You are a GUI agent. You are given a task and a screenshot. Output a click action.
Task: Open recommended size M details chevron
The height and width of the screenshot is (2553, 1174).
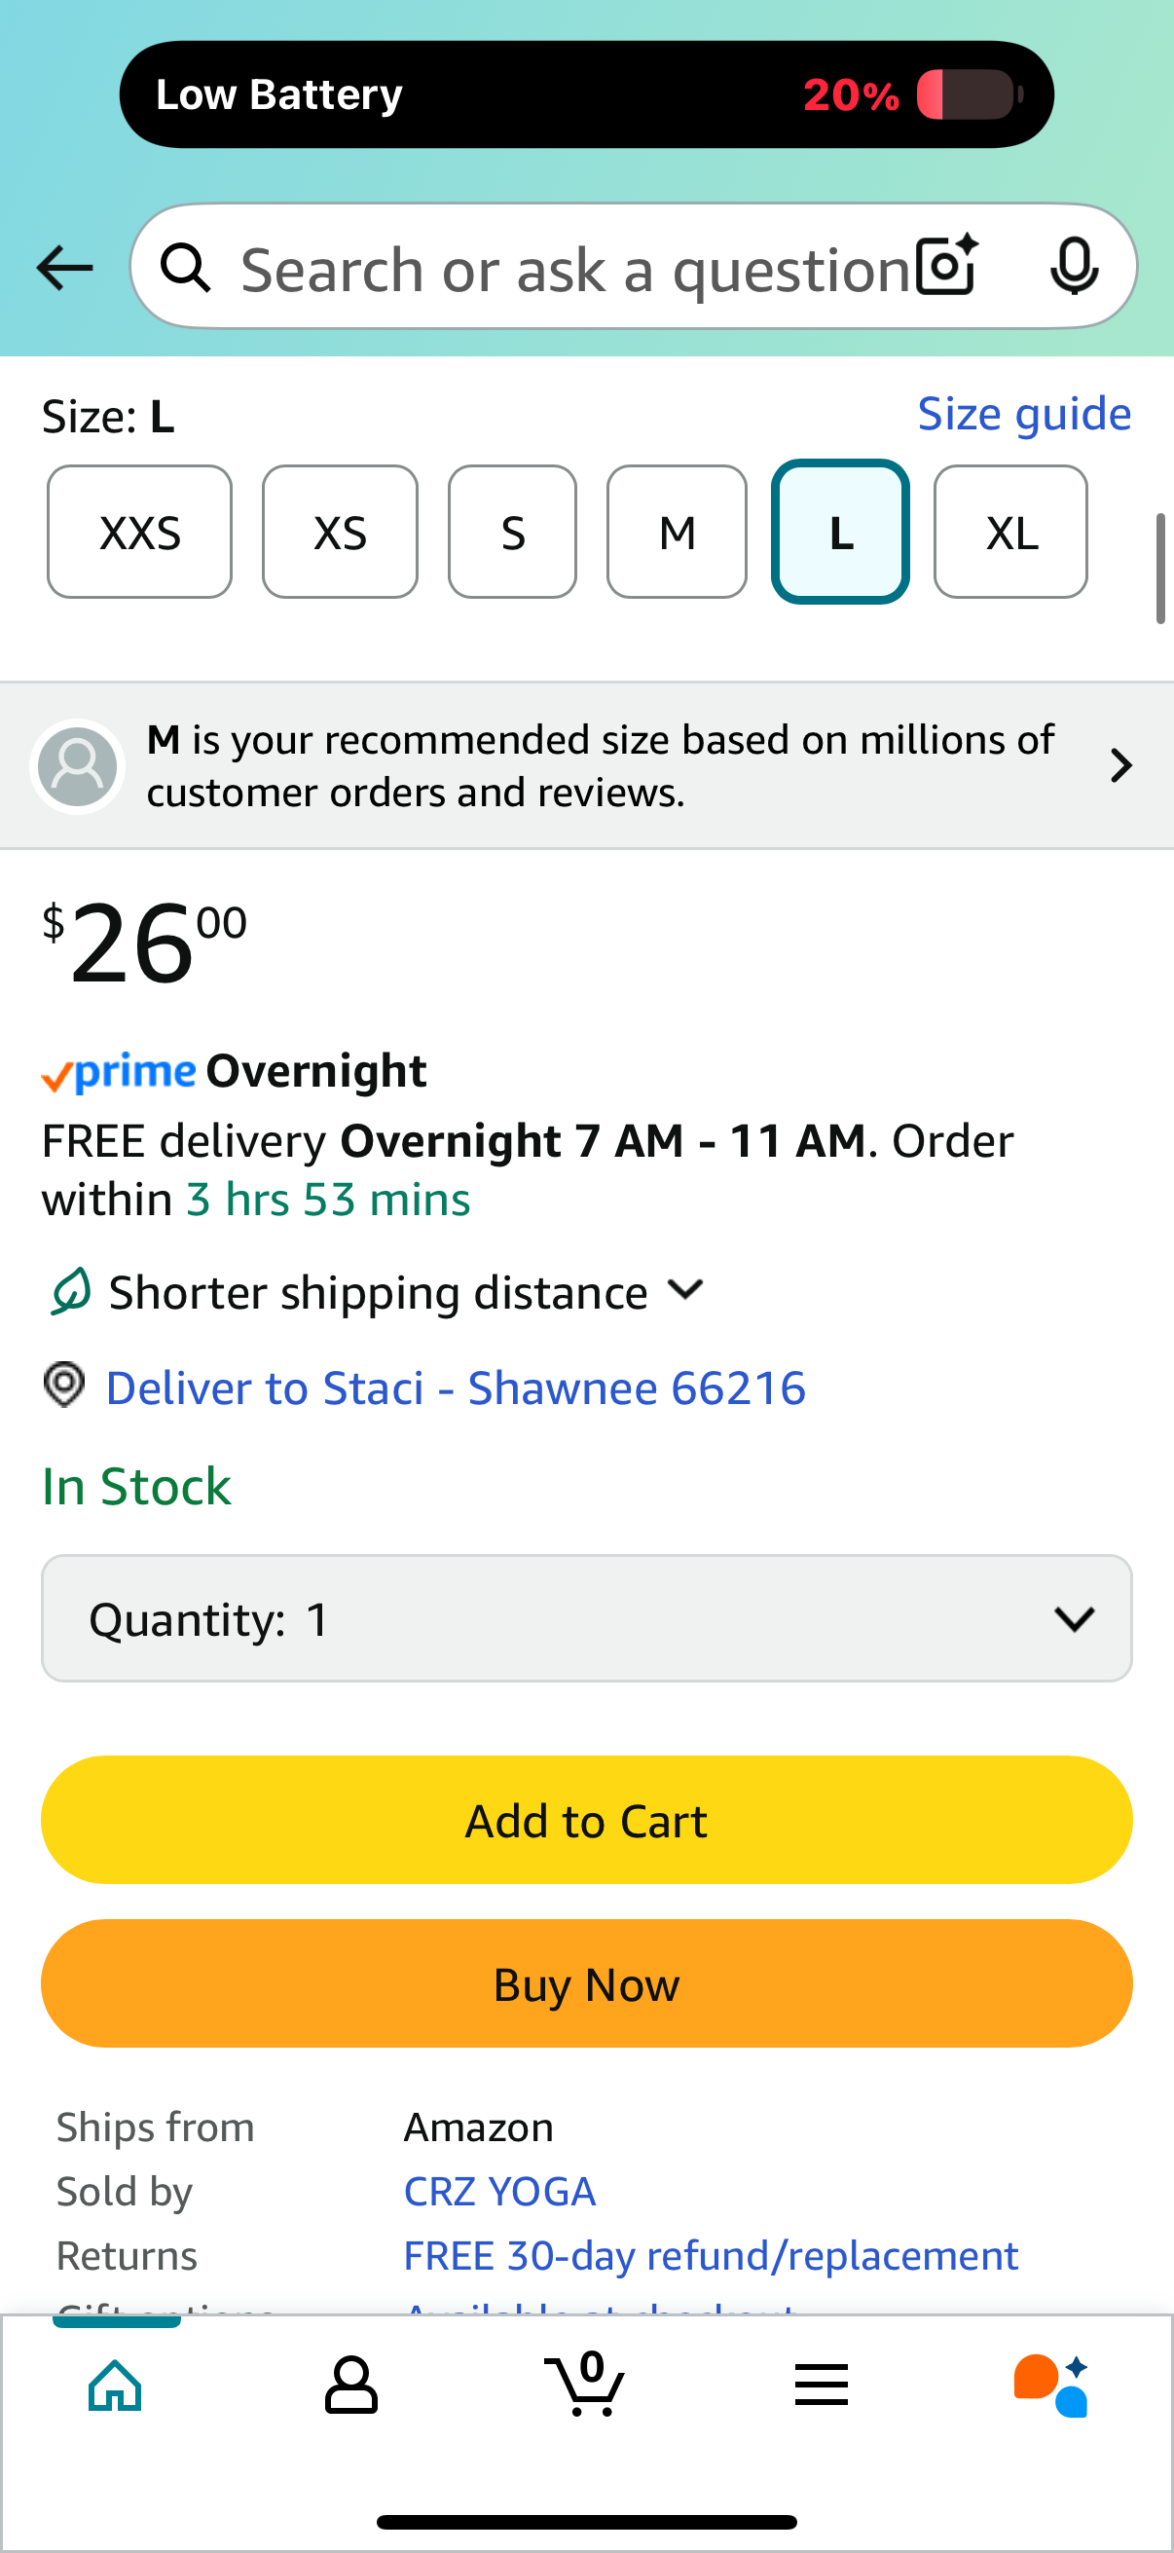click(1120, 765)
